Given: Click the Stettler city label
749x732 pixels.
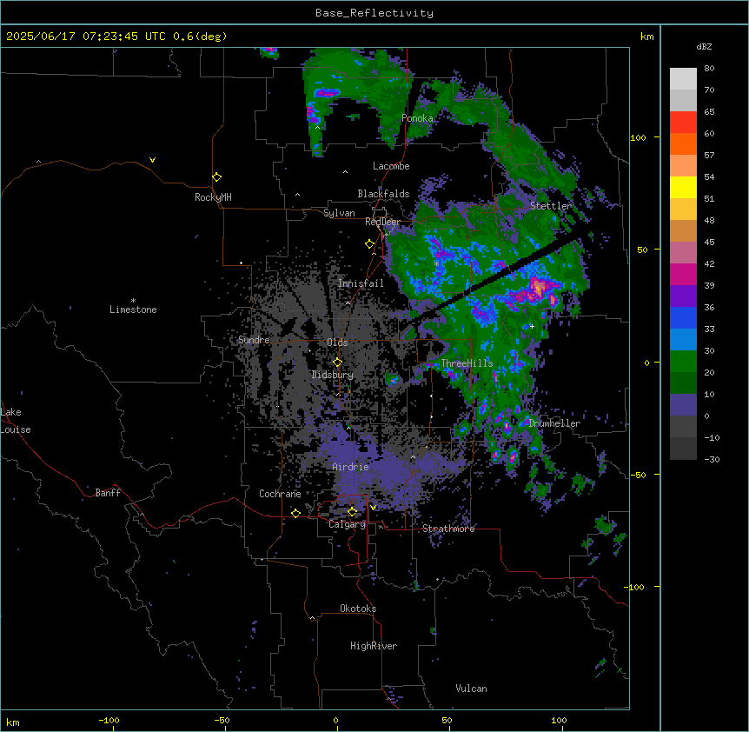Looking at the screenshot, I should (x=551, y=206).
